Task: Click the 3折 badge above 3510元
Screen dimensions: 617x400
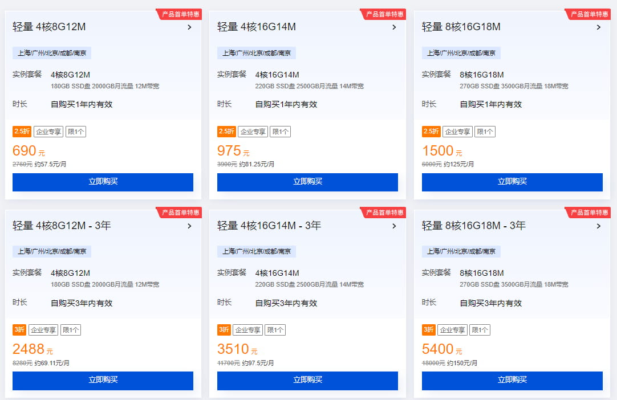Action: tap(224, 329)
